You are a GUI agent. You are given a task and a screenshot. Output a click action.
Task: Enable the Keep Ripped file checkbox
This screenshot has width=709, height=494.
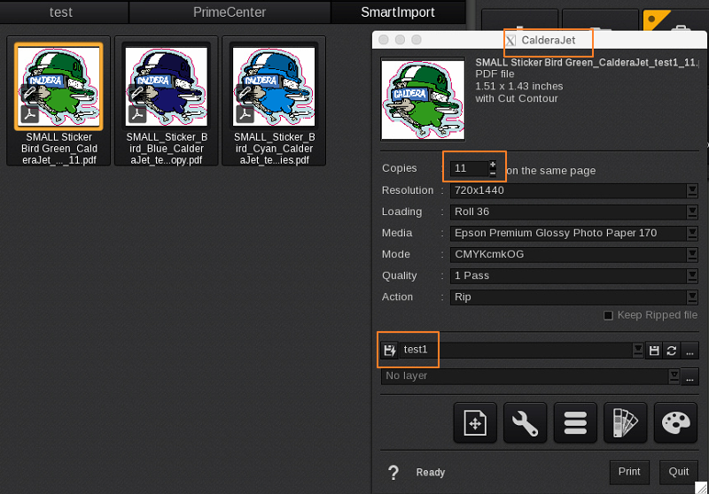608,315
